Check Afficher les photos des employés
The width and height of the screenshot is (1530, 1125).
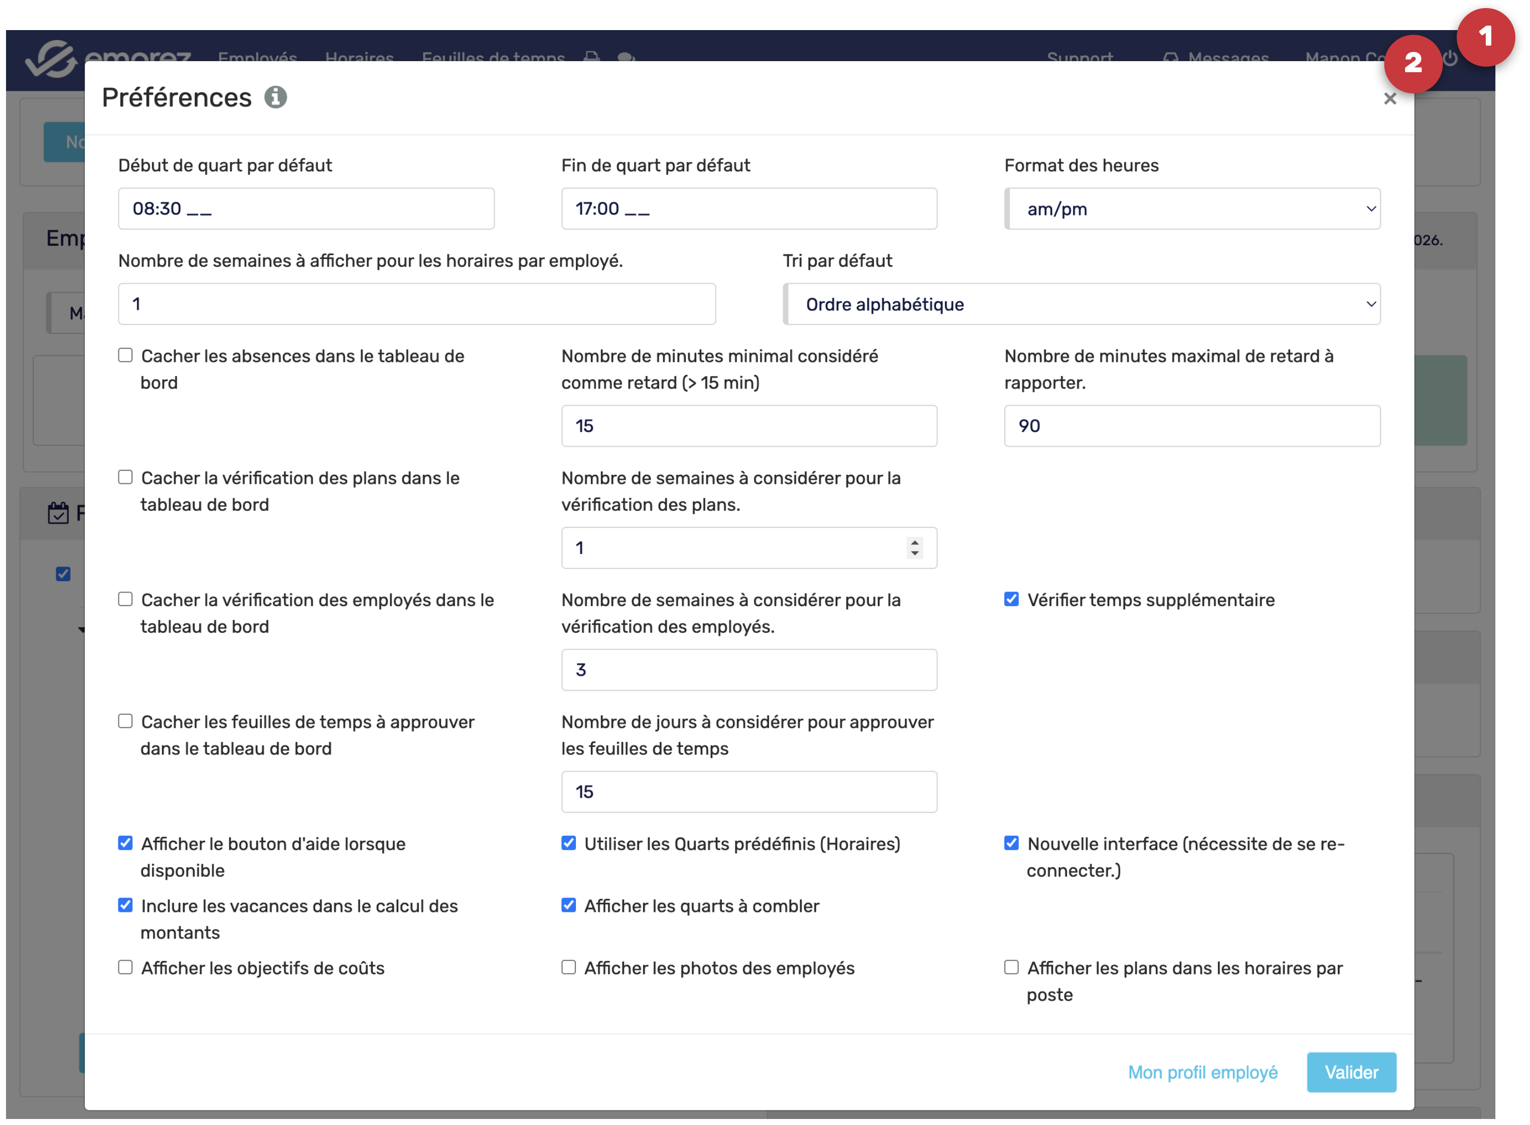point(568,967)
